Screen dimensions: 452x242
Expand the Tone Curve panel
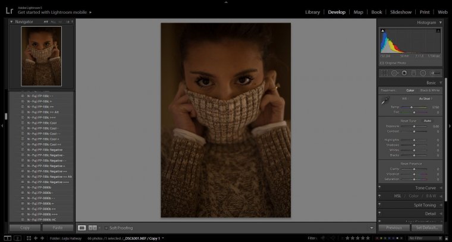pos(441,188)
